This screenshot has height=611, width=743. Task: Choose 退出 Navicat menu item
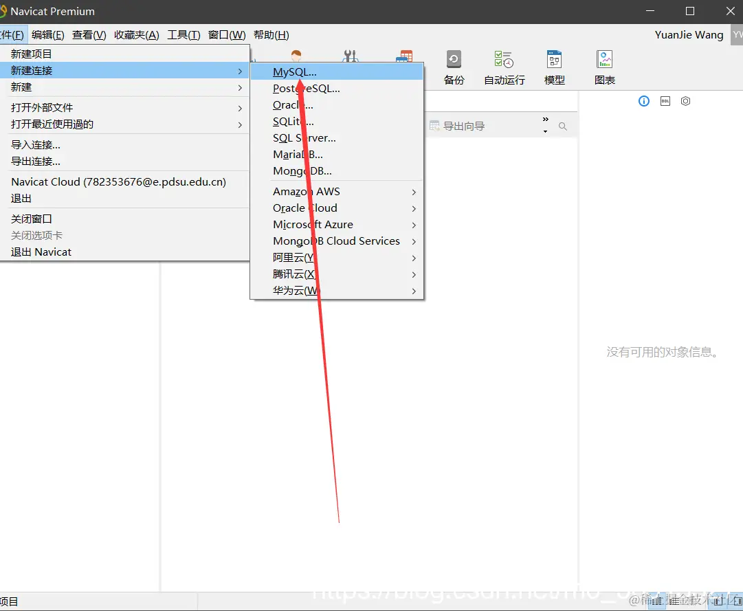[124, 252]
